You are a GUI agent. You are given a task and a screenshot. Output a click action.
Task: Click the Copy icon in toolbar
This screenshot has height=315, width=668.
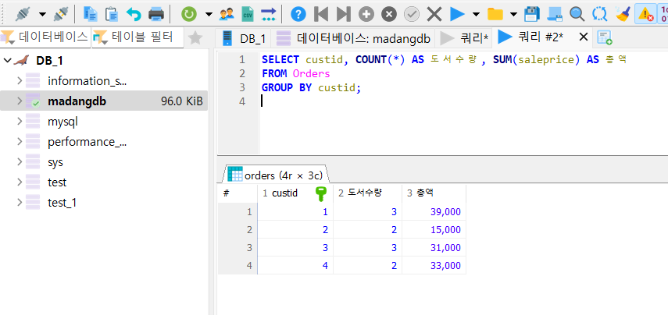(x=91, y=15)
